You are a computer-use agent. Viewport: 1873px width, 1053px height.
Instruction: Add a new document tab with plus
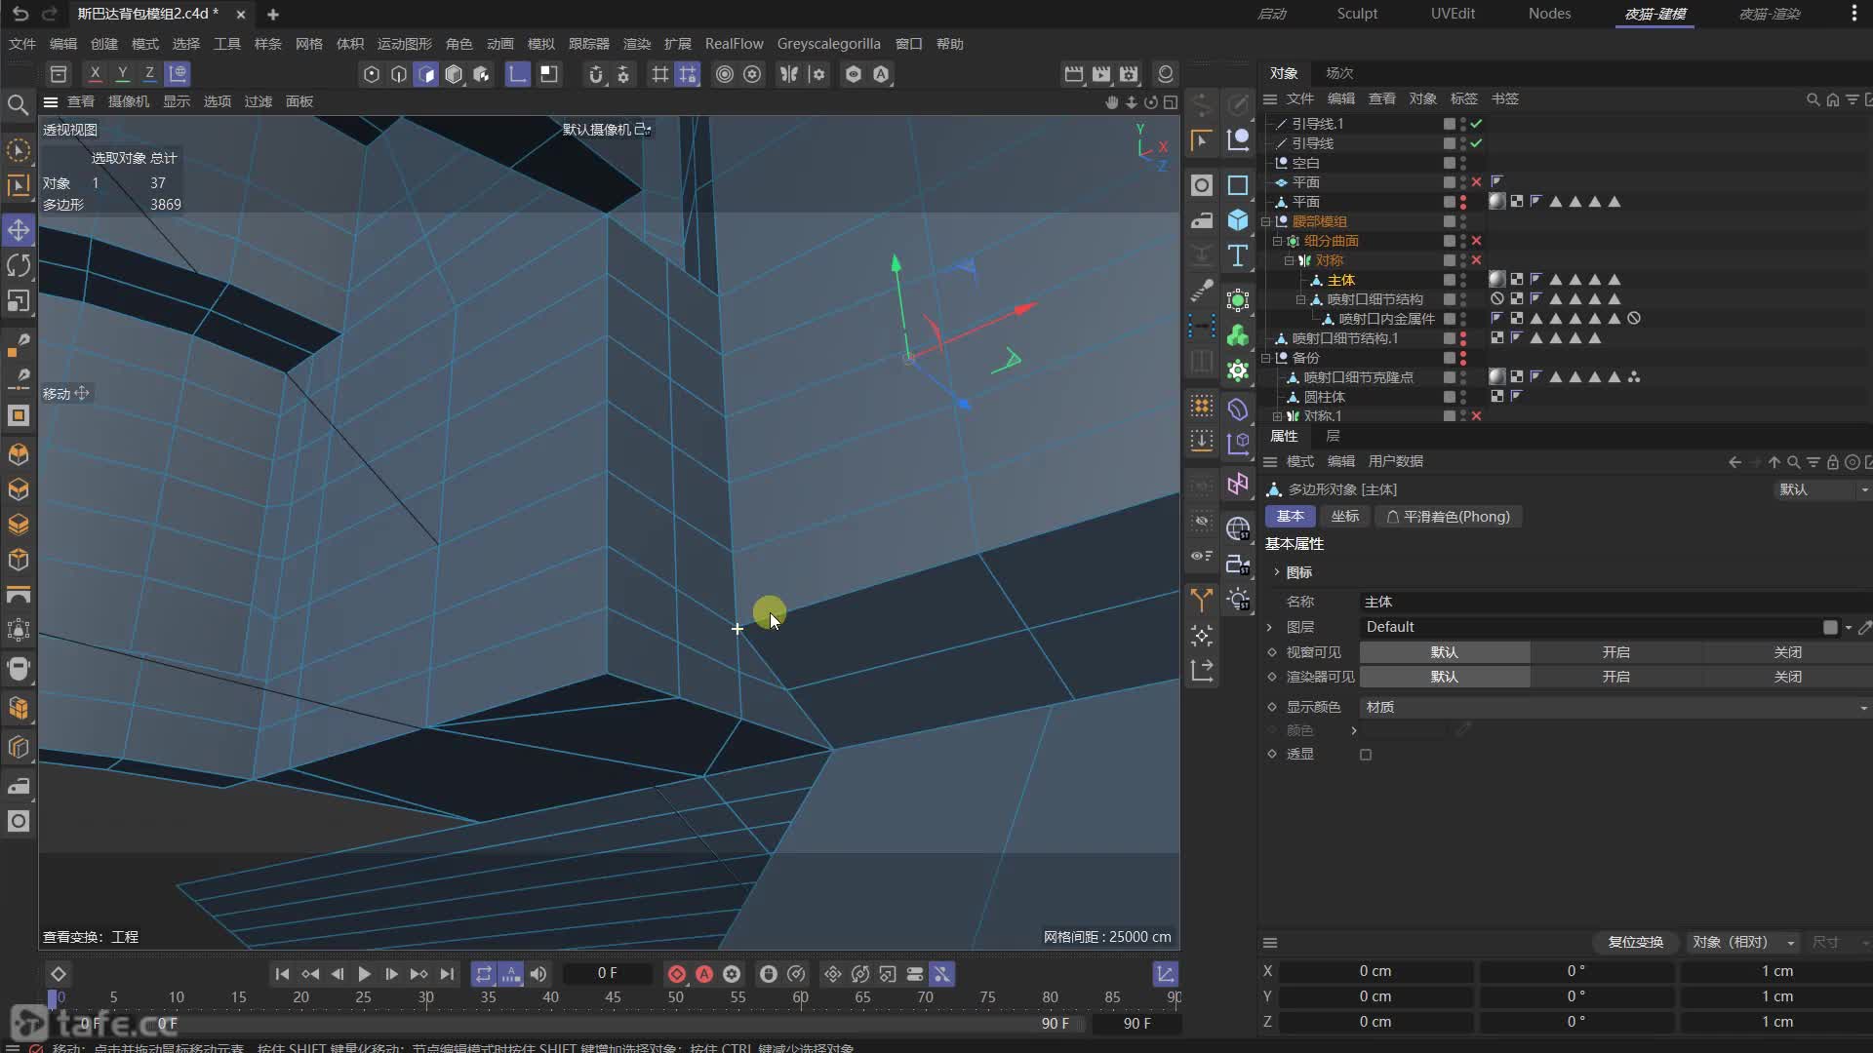click(x=273, y=15)
